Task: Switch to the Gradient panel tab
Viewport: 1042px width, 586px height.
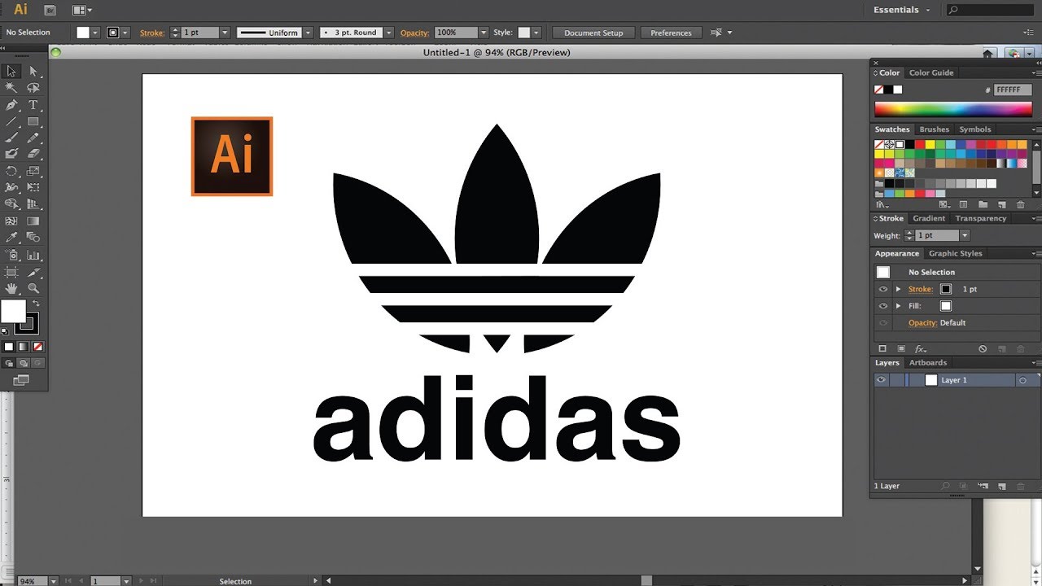Action: 929,218
